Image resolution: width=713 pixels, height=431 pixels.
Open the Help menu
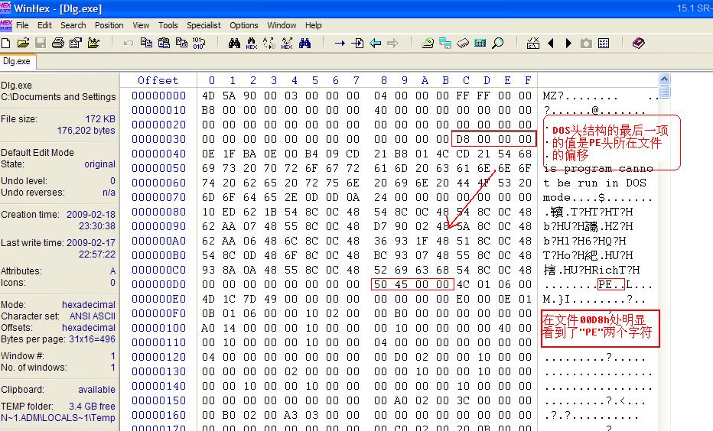point(314,25)
